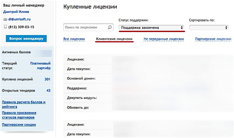Click the Платиновый партнёр status link
The image size is (234, 138).
coord(40,66)
